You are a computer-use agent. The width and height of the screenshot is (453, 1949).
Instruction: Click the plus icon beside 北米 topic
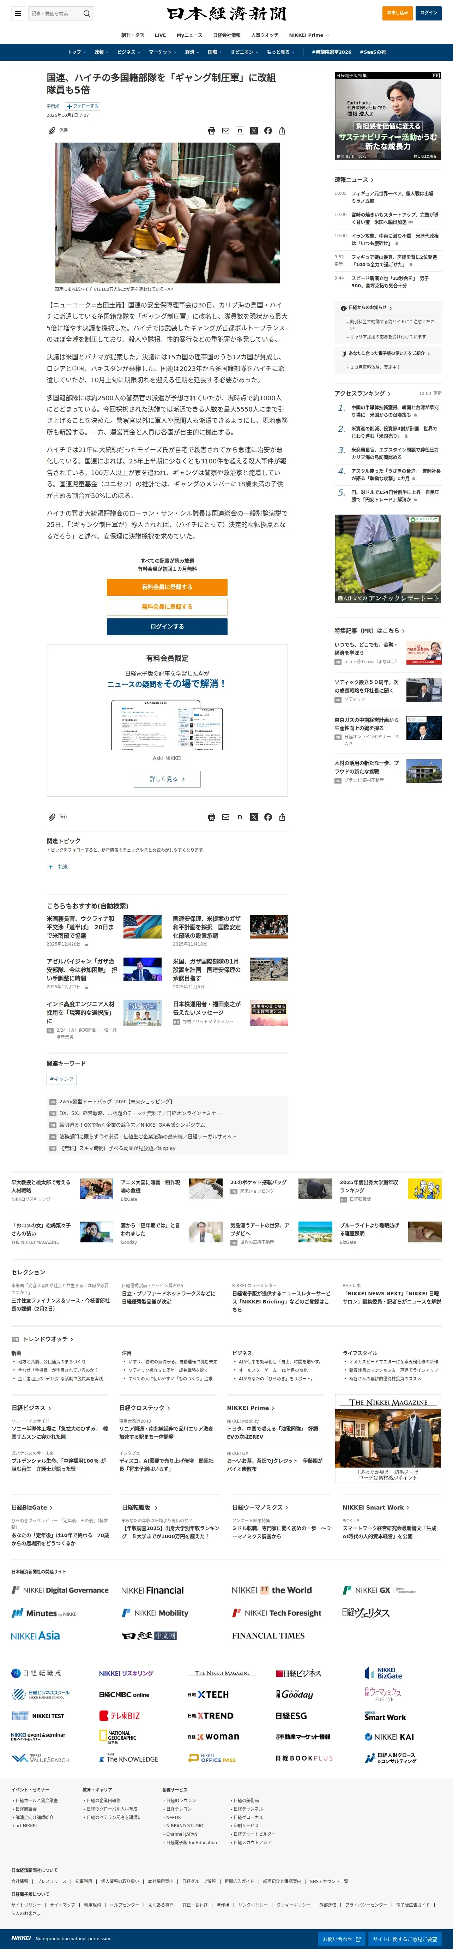51,867
